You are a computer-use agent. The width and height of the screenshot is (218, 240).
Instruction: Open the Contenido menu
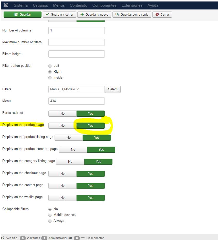point(78,5)
